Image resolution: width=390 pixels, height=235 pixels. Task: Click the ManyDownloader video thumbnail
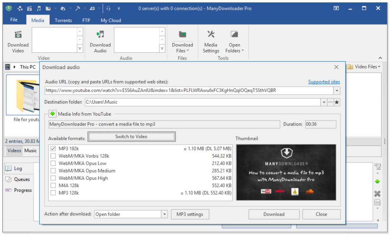[286, 172]
